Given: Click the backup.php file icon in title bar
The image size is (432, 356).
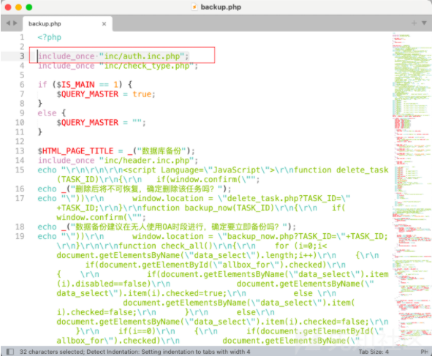Looking at the screenshot, I should tap(194, 7).
